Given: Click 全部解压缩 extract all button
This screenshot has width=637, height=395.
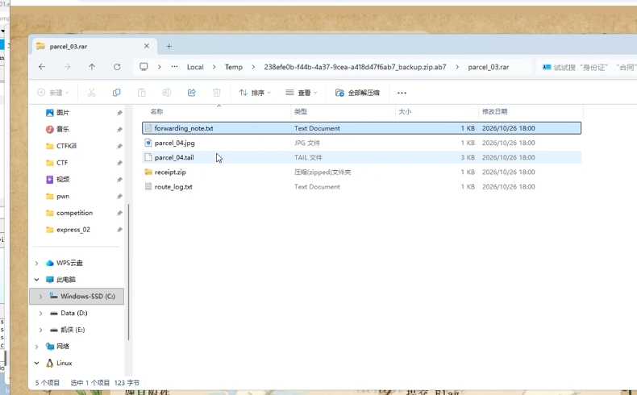Looking at the screenshot, I should (x=357, y=93).
